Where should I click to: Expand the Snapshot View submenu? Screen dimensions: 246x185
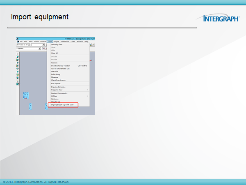pyautogui.click(x=68, y=90)
